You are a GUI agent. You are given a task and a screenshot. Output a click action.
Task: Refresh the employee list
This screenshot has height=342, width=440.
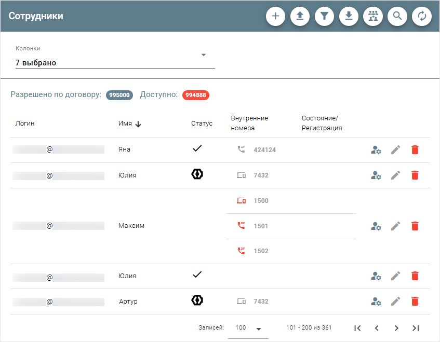click(x=422, y=16)
